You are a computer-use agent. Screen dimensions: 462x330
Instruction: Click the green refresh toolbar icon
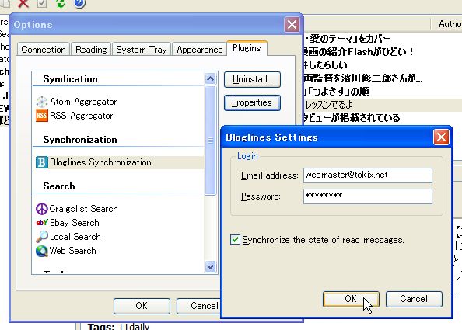61,4
